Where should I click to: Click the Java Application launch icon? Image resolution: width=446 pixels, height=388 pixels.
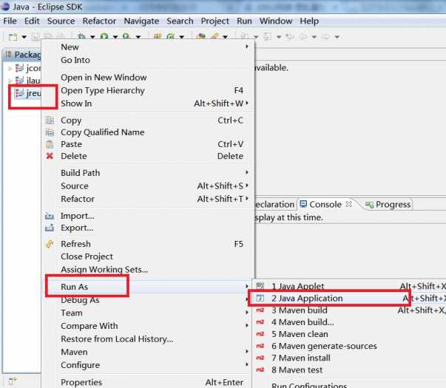point(260,298)
